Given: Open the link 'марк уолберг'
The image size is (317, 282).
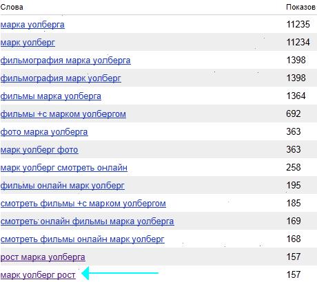Looking at the screenshot, I should pyautogui.click(x=28, y=43).
